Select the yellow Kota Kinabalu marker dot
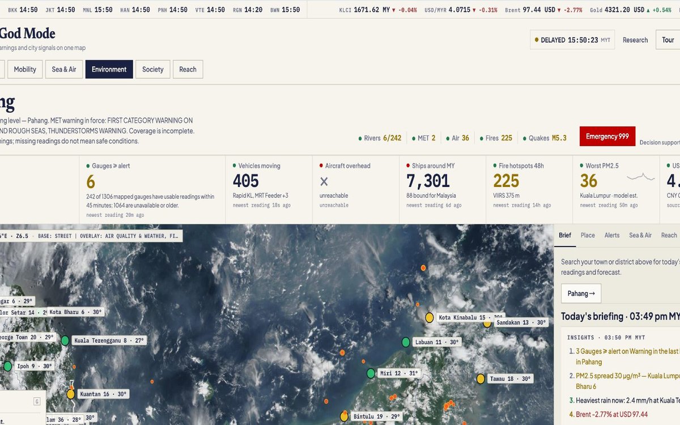Viewport: 680px width, 425px height. pyautogui.click(x=430, y=317)
